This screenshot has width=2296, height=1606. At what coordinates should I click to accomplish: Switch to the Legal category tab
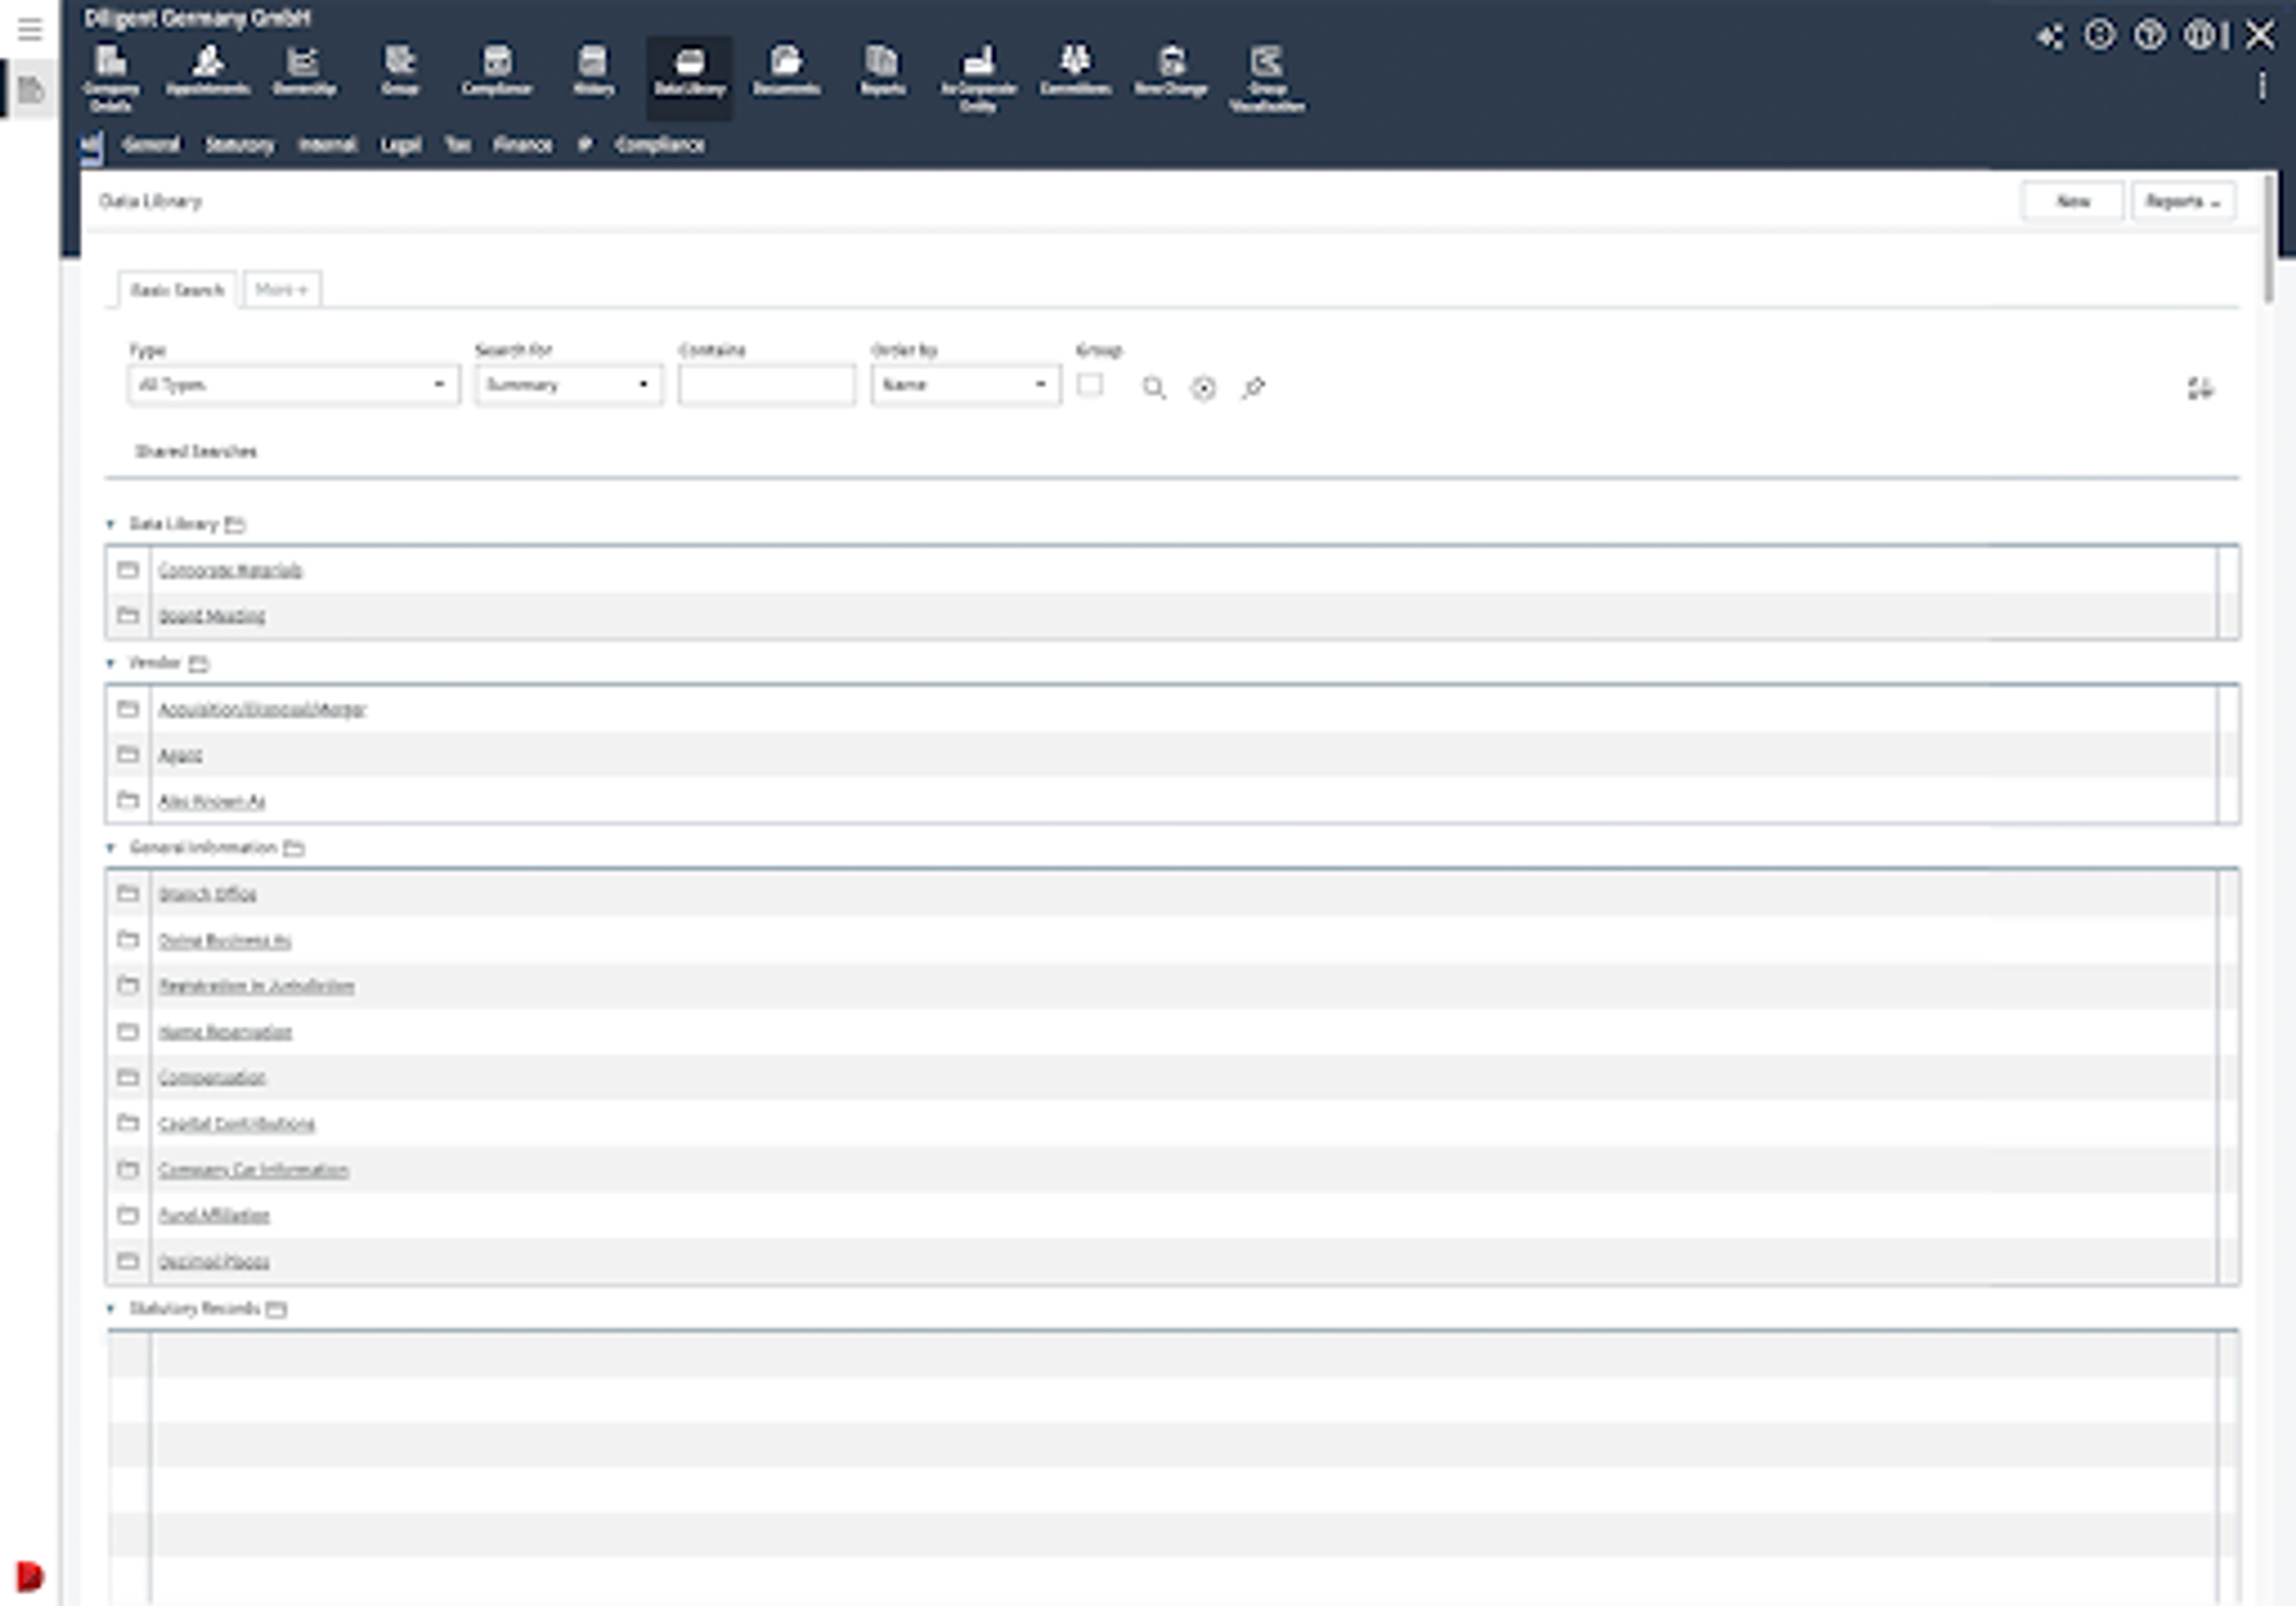401,145
